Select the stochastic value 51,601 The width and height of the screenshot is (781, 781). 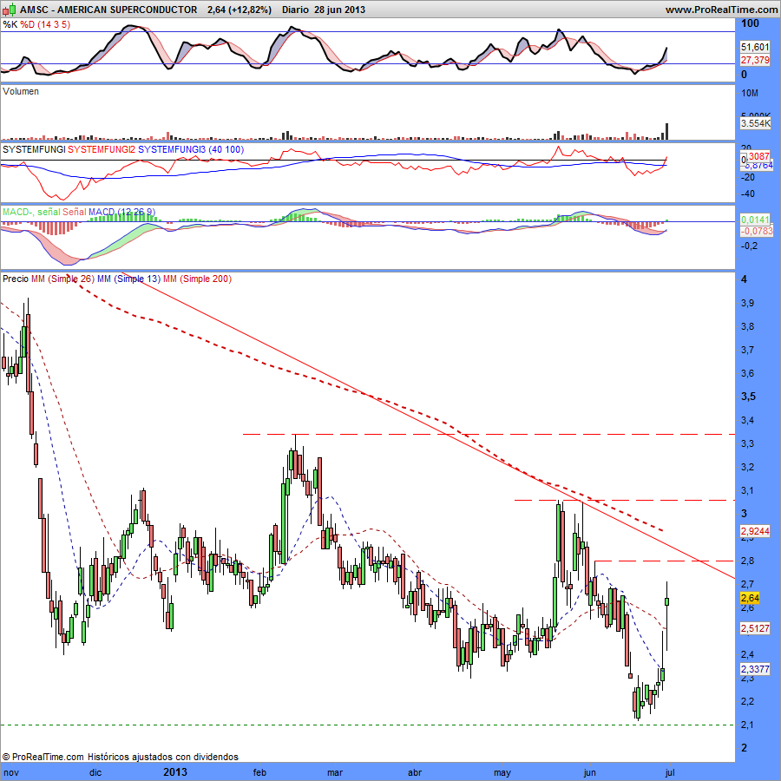click(x=755, y=47)
